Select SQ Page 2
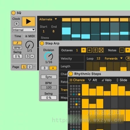Image resolution: width=130 pixels, height=130 pixels. 30,67
